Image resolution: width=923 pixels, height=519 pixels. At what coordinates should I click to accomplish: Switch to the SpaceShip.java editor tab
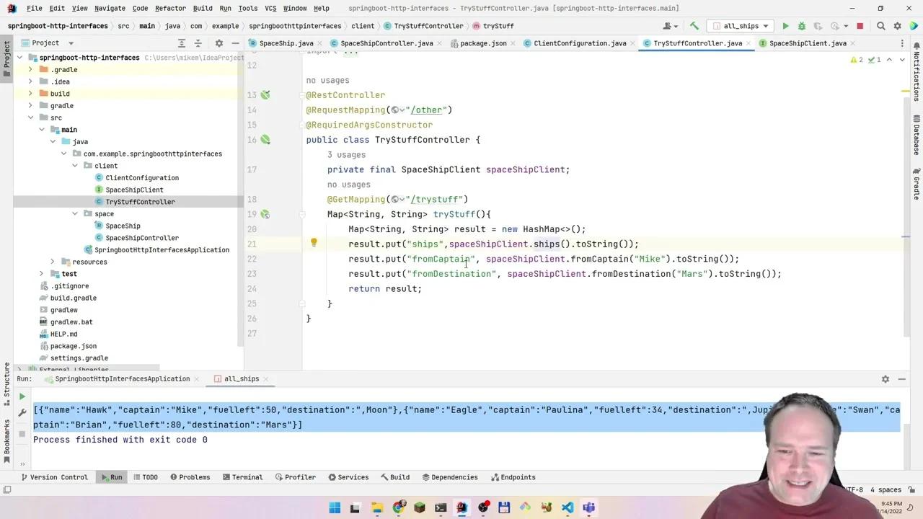coord(286,43)
